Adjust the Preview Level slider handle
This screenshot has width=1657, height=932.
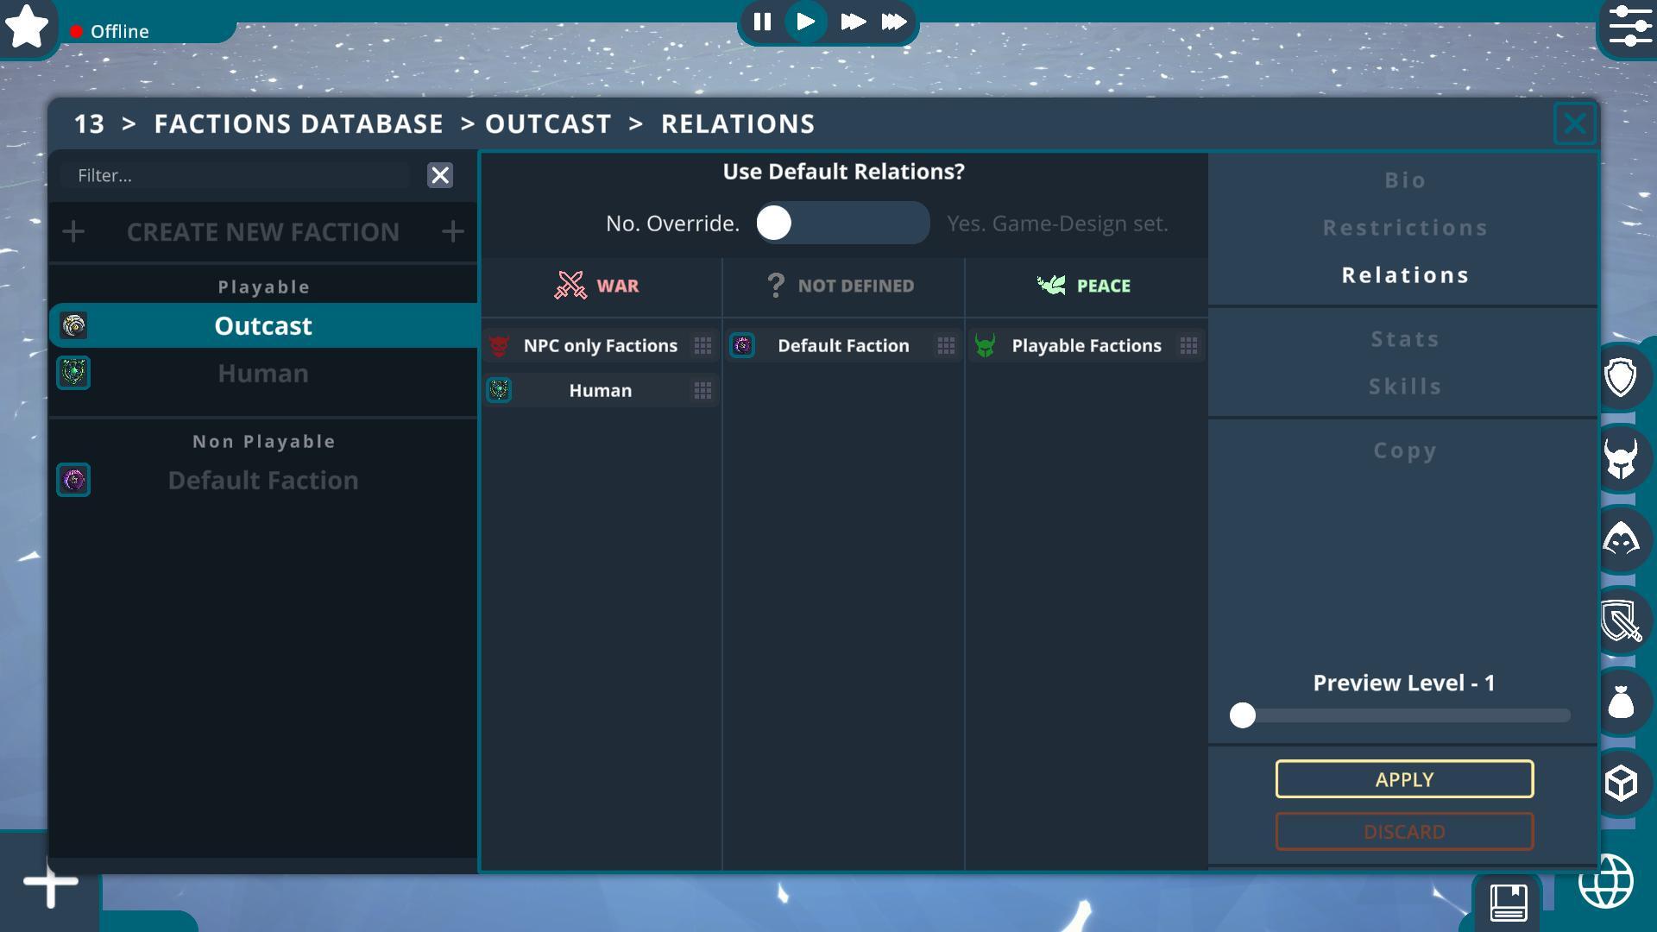[1242, 715]
